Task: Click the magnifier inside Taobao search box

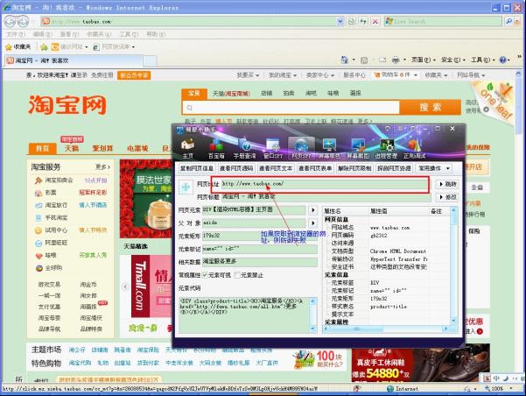Action: [x=190, y=108]
